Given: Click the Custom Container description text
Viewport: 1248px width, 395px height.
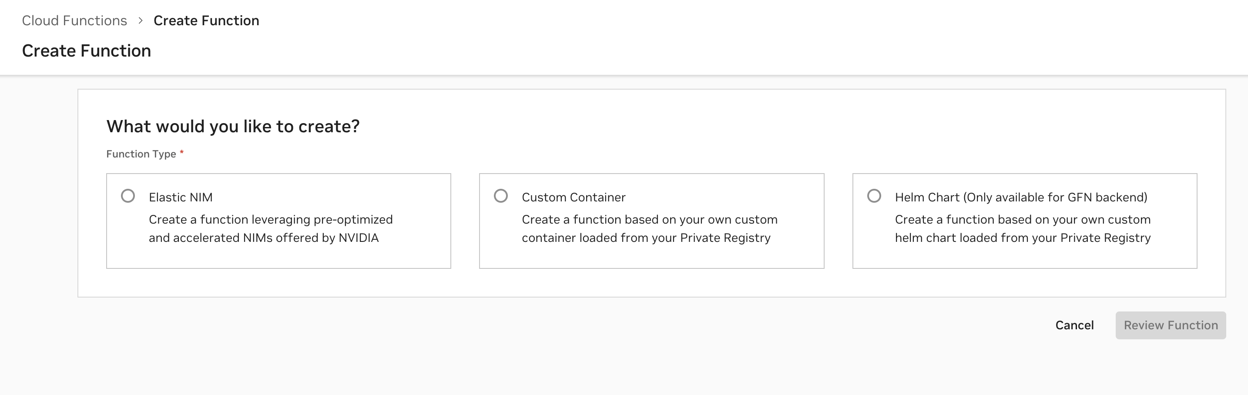Looking at the screenshot, I should tap(649, 228).
